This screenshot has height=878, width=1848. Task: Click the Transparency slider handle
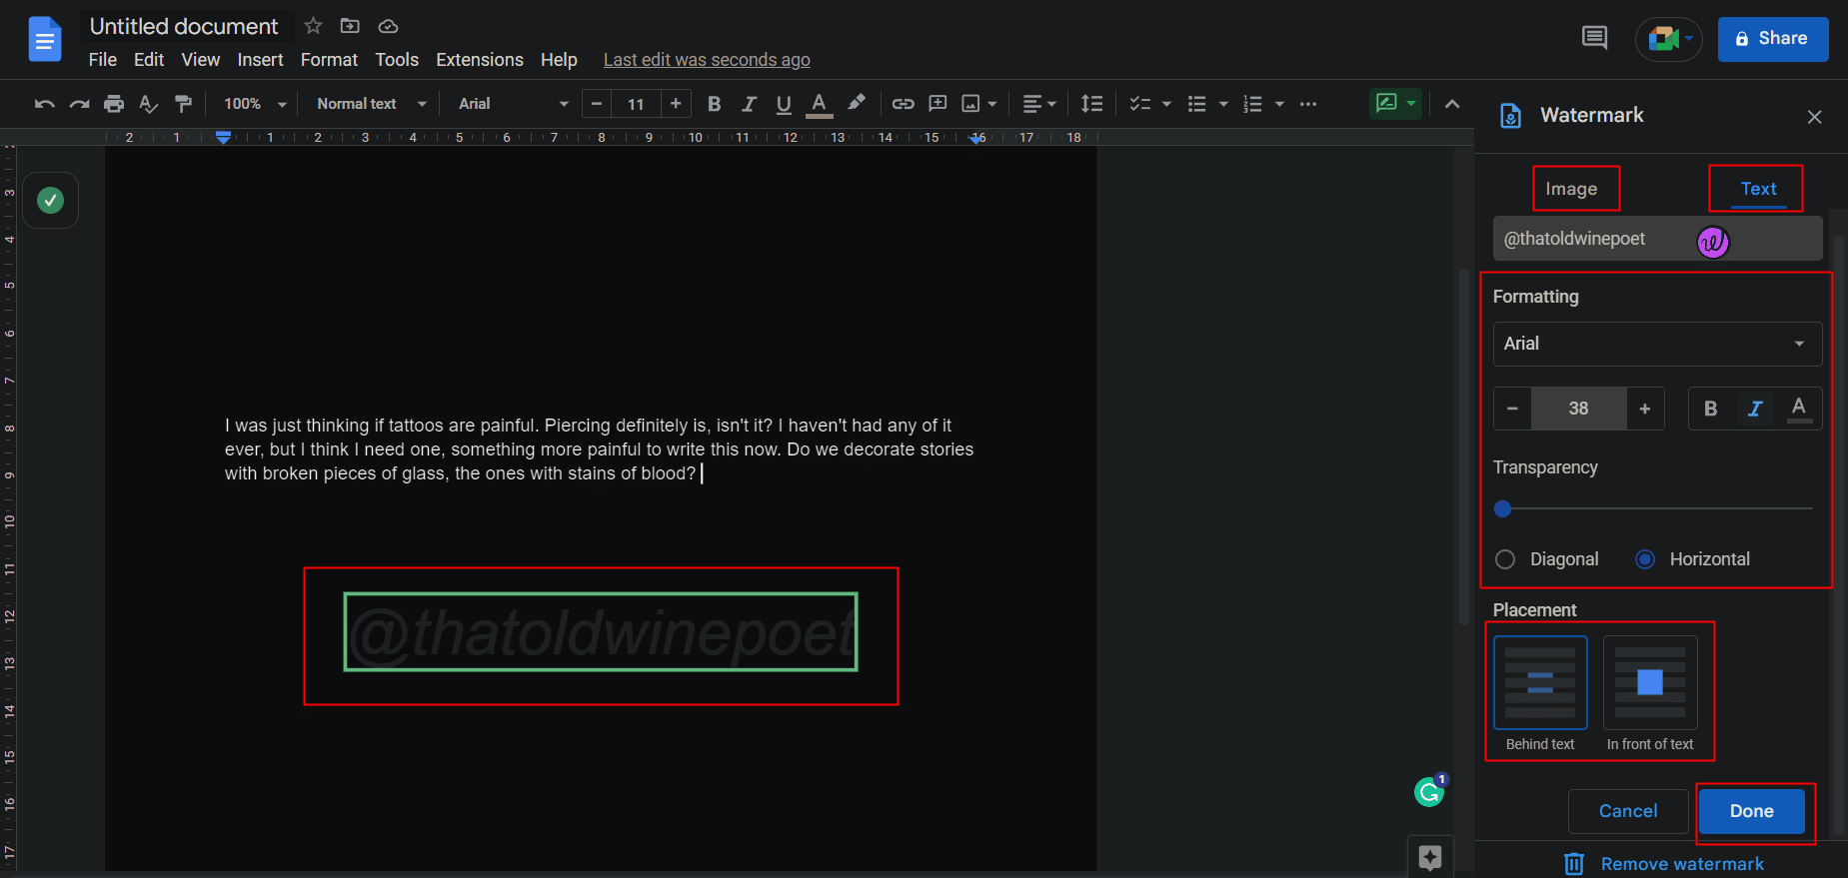[x=1502, y=509]
